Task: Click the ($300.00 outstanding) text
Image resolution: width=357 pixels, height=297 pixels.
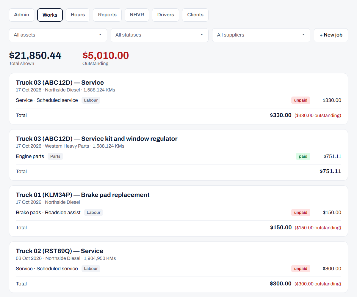Action: [318, 284]
